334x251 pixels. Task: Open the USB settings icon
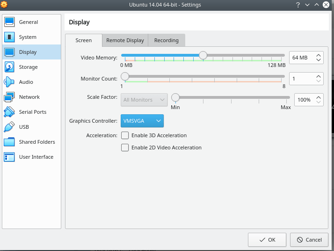coord(10,127)
